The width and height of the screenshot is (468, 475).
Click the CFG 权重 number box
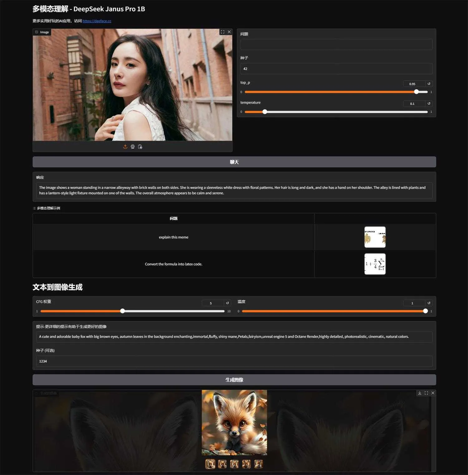[213, 303]
